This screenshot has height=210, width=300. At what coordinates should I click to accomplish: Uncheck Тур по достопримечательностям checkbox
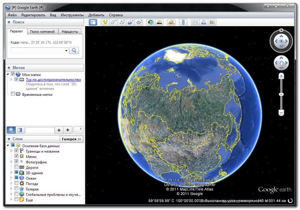(16, 79)
